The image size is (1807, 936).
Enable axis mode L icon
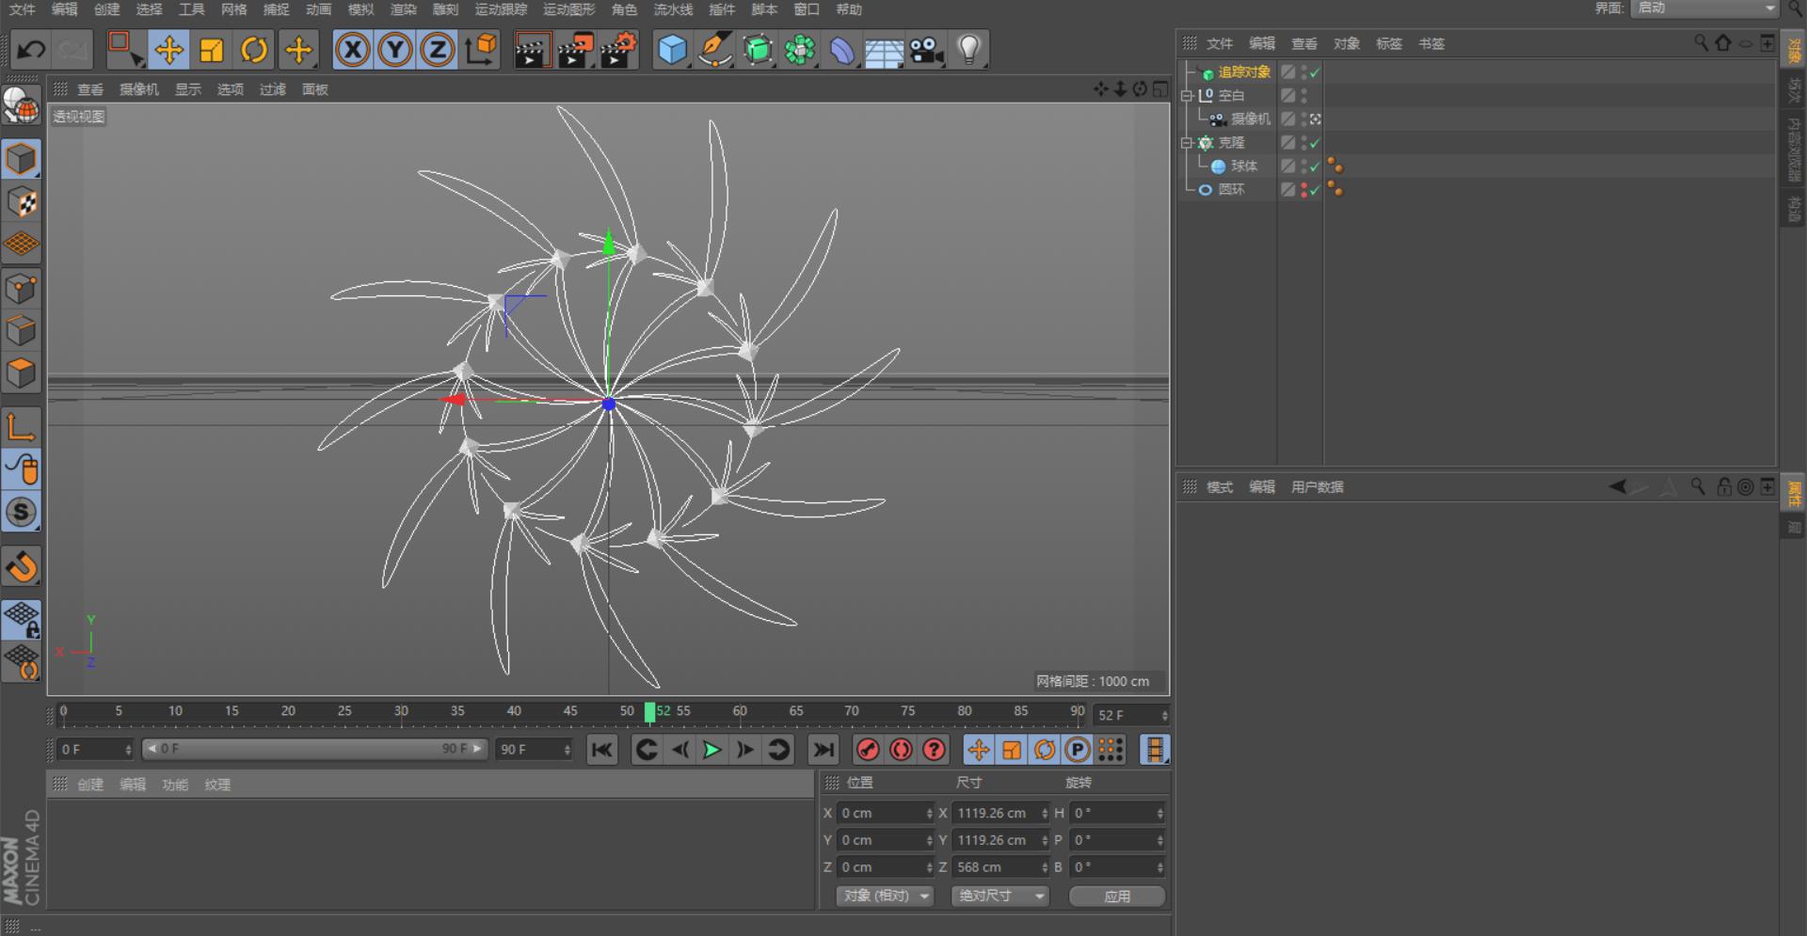[21, 426]
